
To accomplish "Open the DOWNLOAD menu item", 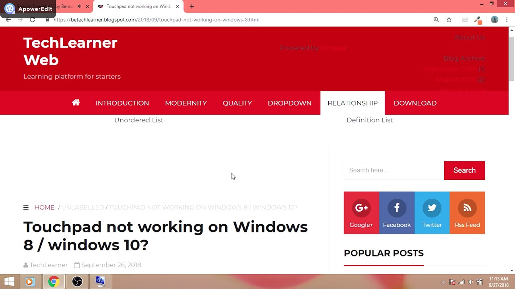I will point(415,103).
